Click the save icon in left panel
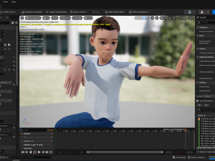Viewport: 215px width, 161px height. 13,23
